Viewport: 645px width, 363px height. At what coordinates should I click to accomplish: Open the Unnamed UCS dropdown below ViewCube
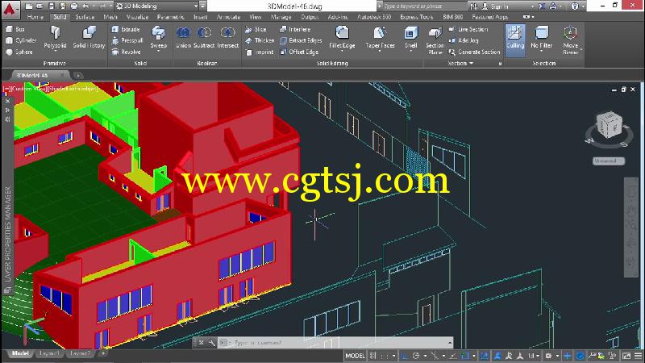tap(609, 161)
